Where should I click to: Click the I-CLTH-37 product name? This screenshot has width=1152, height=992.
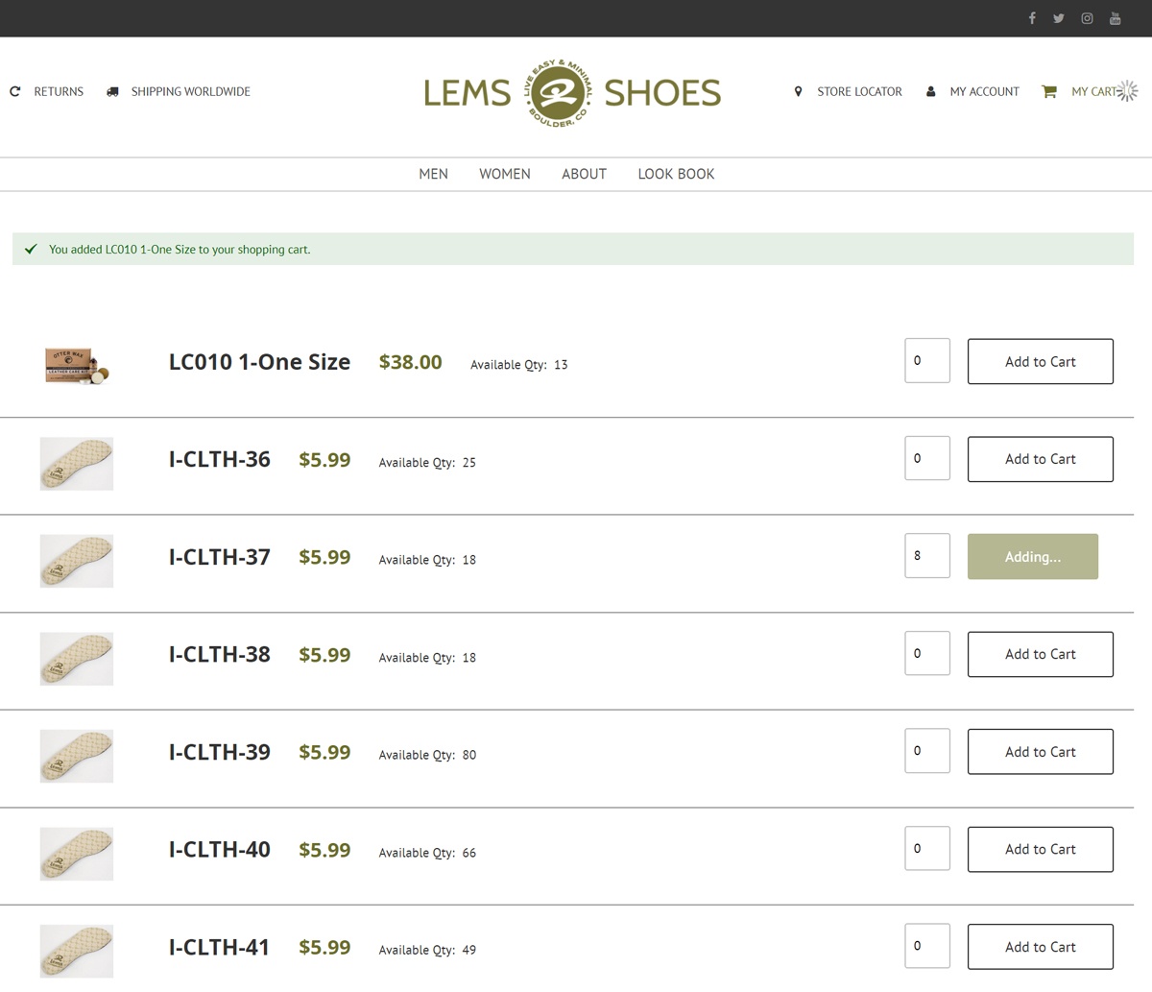[220, 557]
